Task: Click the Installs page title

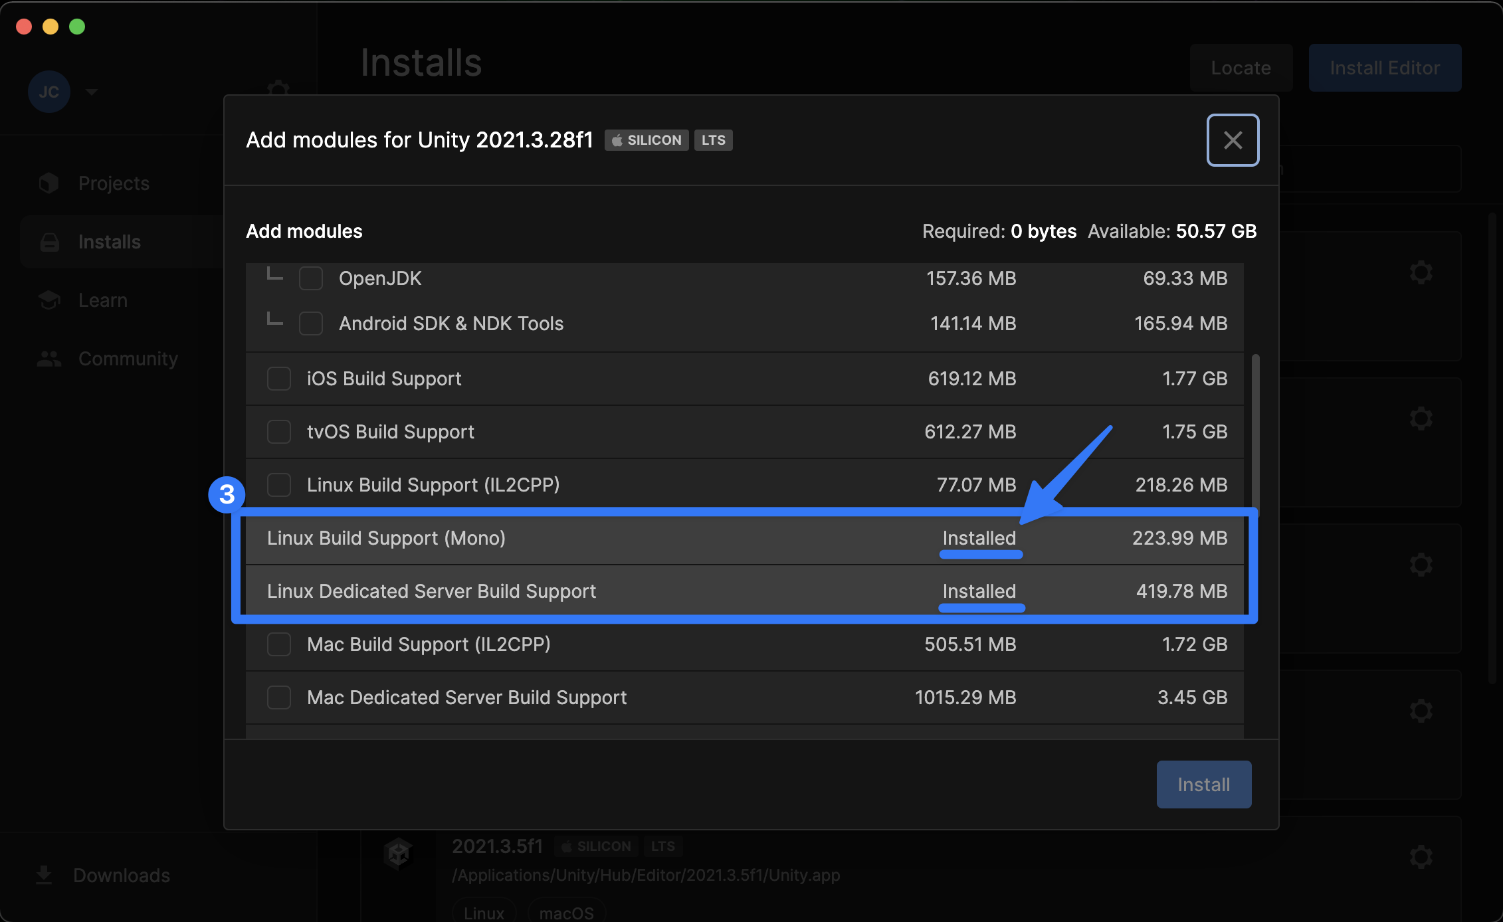Action: [421, 63]
